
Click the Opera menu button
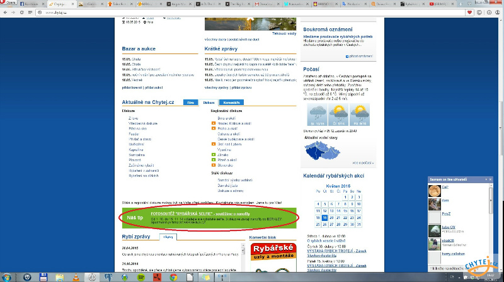click(x=11, y=3)
